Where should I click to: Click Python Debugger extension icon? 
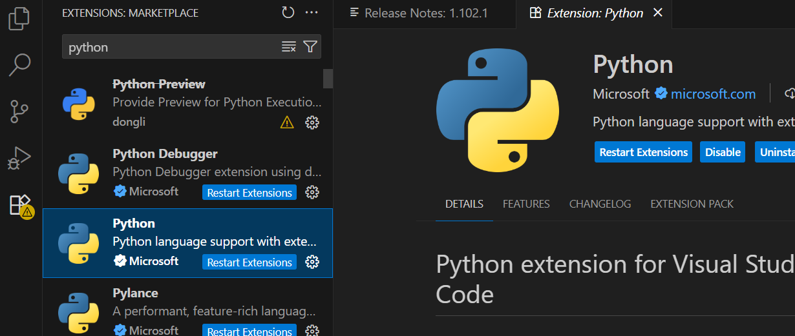(x=78, y=174)
